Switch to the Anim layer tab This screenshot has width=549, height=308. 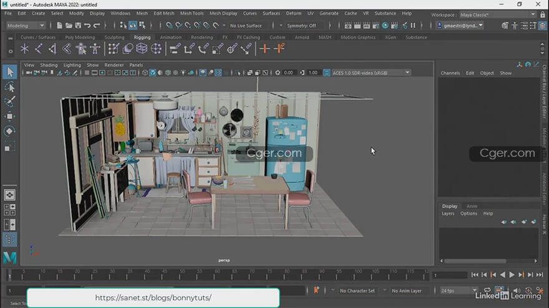coord(472,206)
